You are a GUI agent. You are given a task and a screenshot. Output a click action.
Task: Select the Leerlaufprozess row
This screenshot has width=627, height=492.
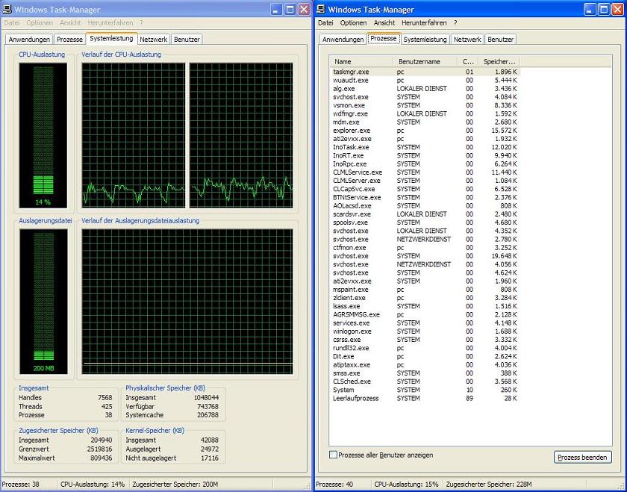[x=425, y=398]
